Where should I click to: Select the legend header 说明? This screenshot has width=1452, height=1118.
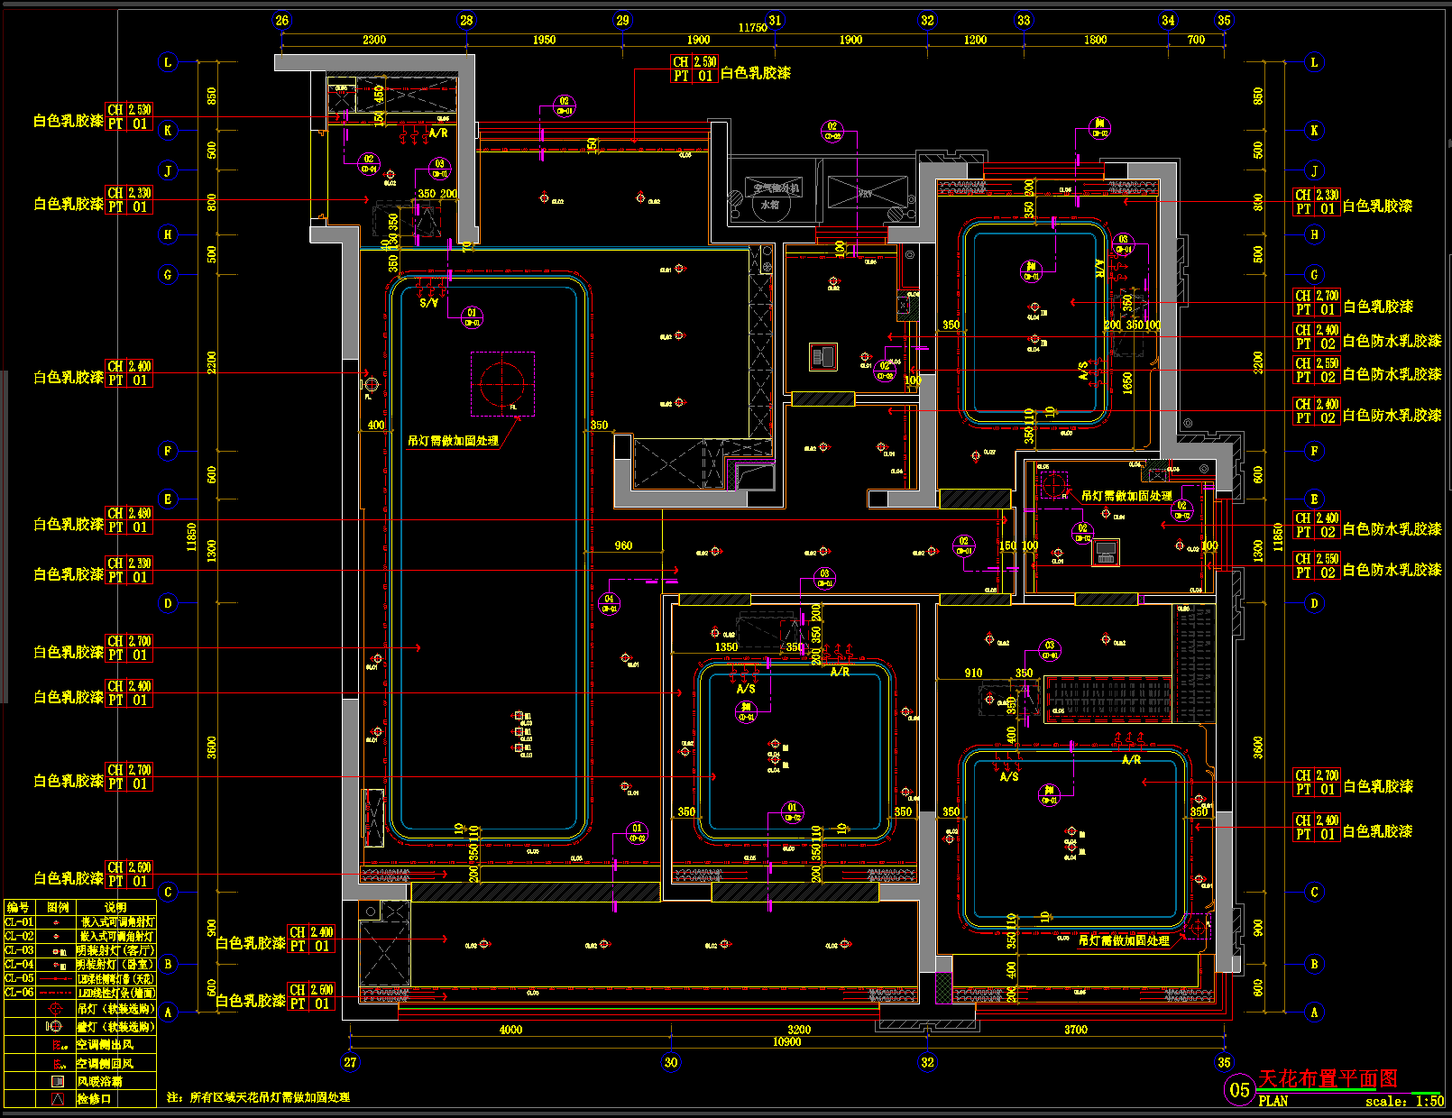[115, 907]
